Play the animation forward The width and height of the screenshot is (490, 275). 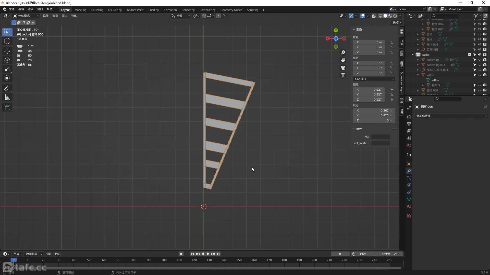tap(208, 254)
